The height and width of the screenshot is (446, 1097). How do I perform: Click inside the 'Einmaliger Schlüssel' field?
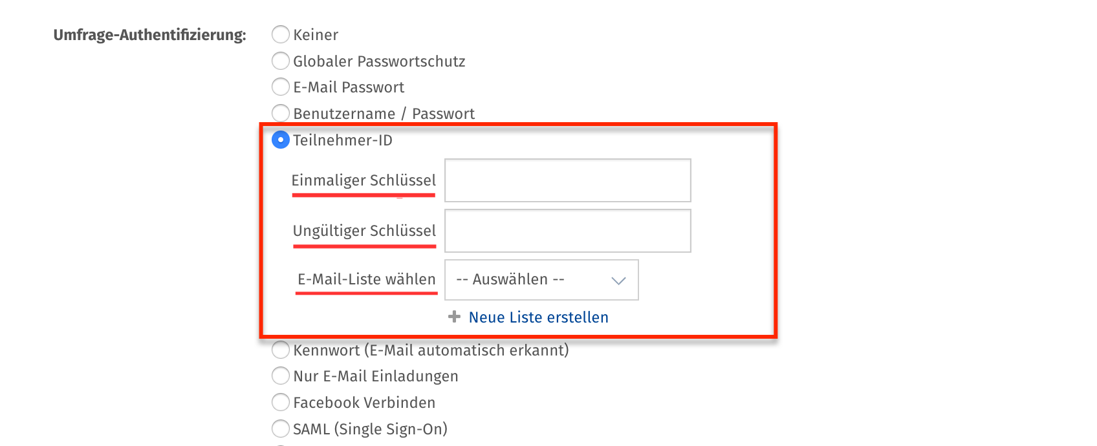click(x=567, y=180)
